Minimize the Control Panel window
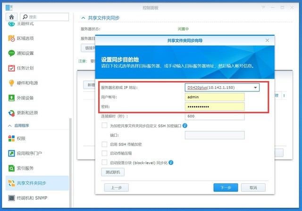The width and height of the screenshot is (302, 211). [273, 8]
